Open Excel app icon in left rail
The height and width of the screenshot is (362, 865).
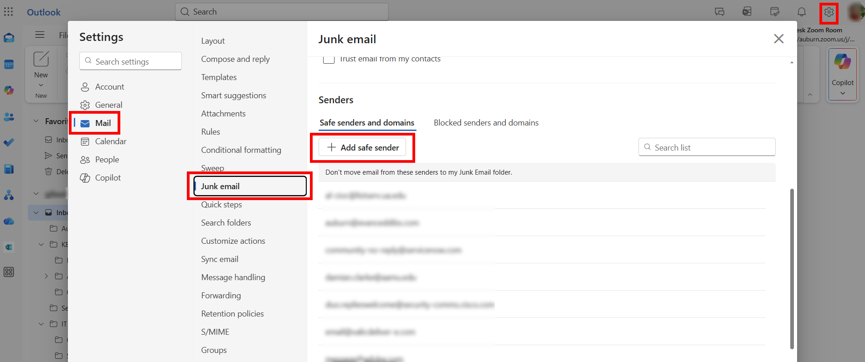[9, 247]
